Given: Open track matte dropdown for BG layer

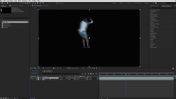Looking at the screenshot, I should point(70,79).
